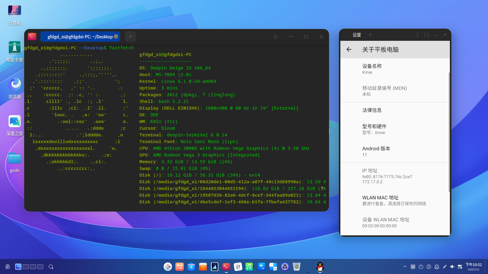Add a new terminal tab with the plus button
Viewport: 488px width, 274px height.
tap(131, 37)
